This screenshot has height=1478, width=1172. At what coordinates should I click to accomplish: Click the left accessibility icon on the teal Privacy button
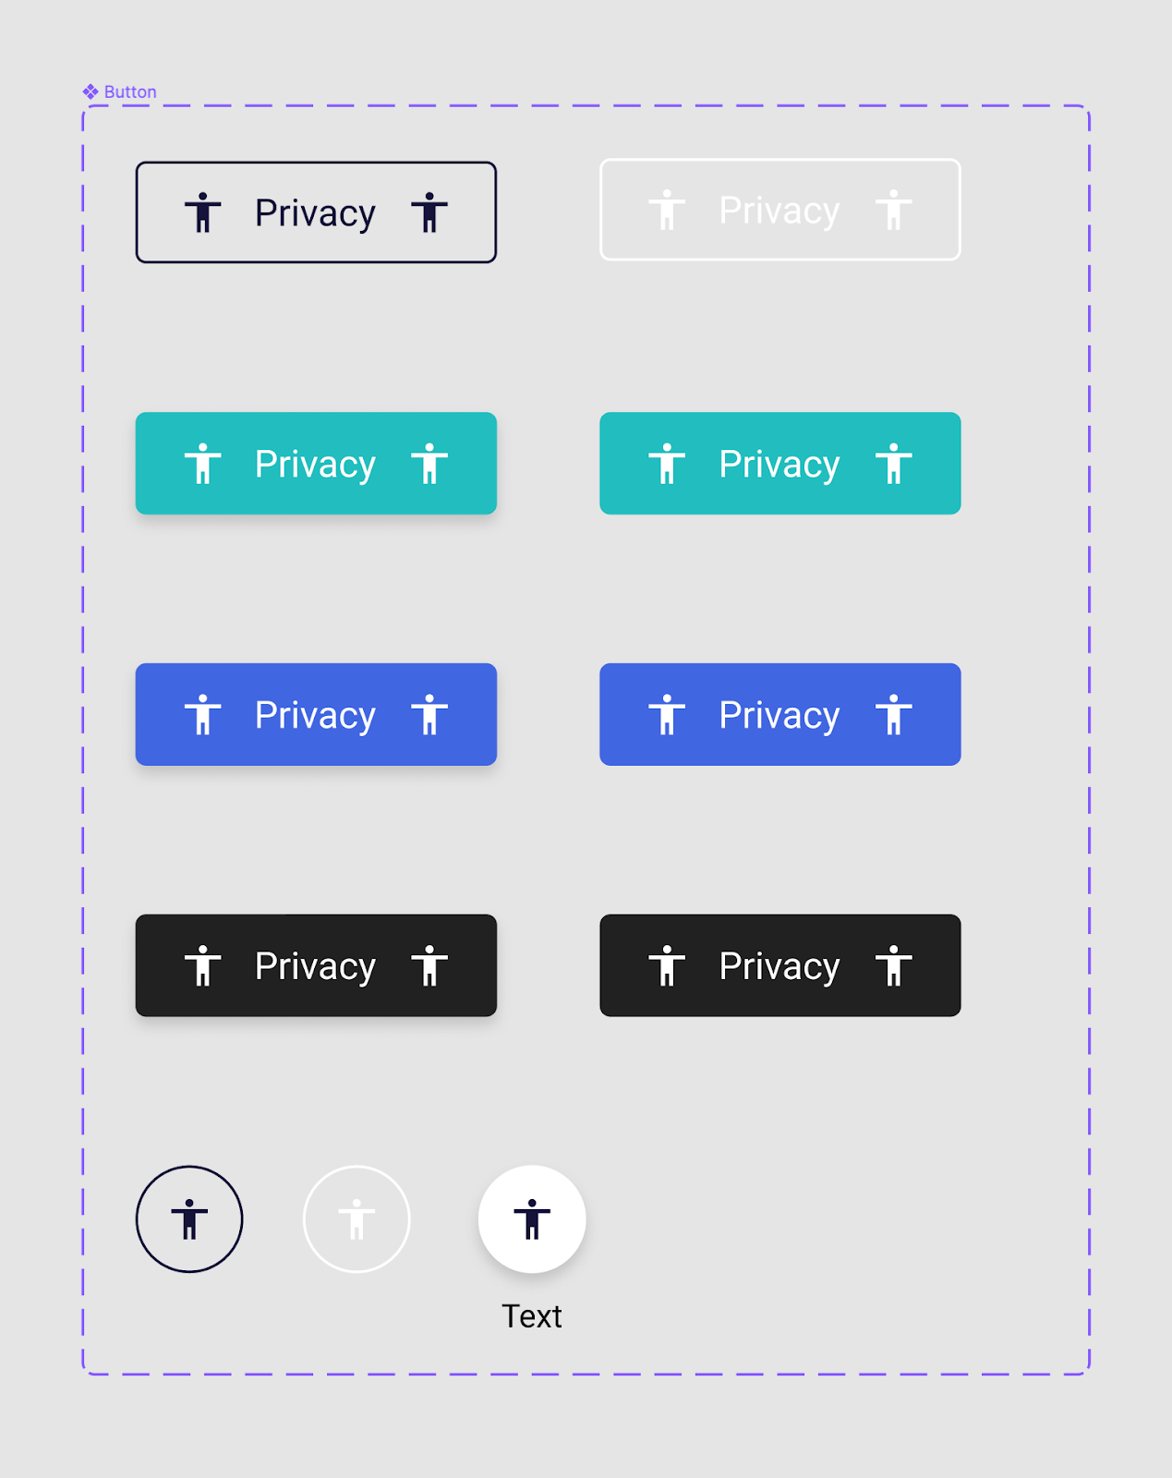click(203, 464)
